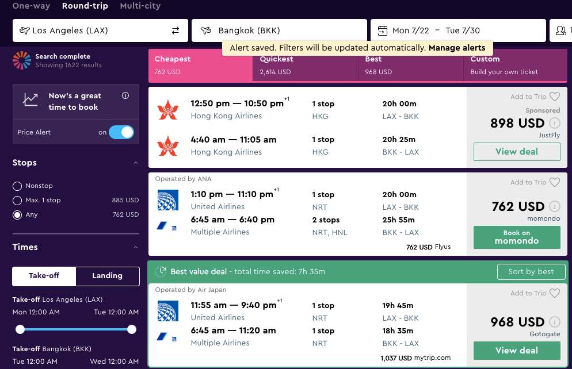Click Sort by best button
Image resolution: width=572 pixels, height=369 pixels.
pyautogui.click(x=531, y=271)
